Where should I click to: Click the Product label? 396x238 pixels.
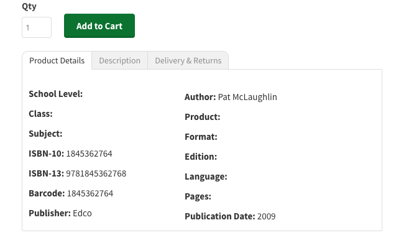click(x=203, y=117)
